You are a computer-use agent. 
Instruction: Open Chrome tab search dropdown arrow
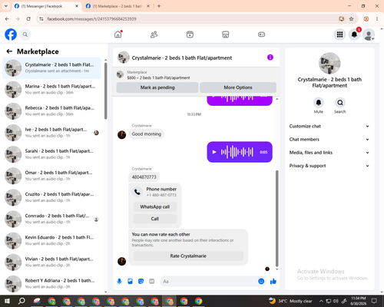pos(6,6)
